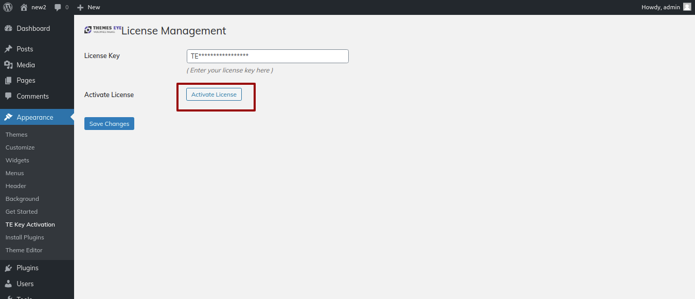
Task: Click the comments bubble icon in admin bar
Action: coord(58,7)
